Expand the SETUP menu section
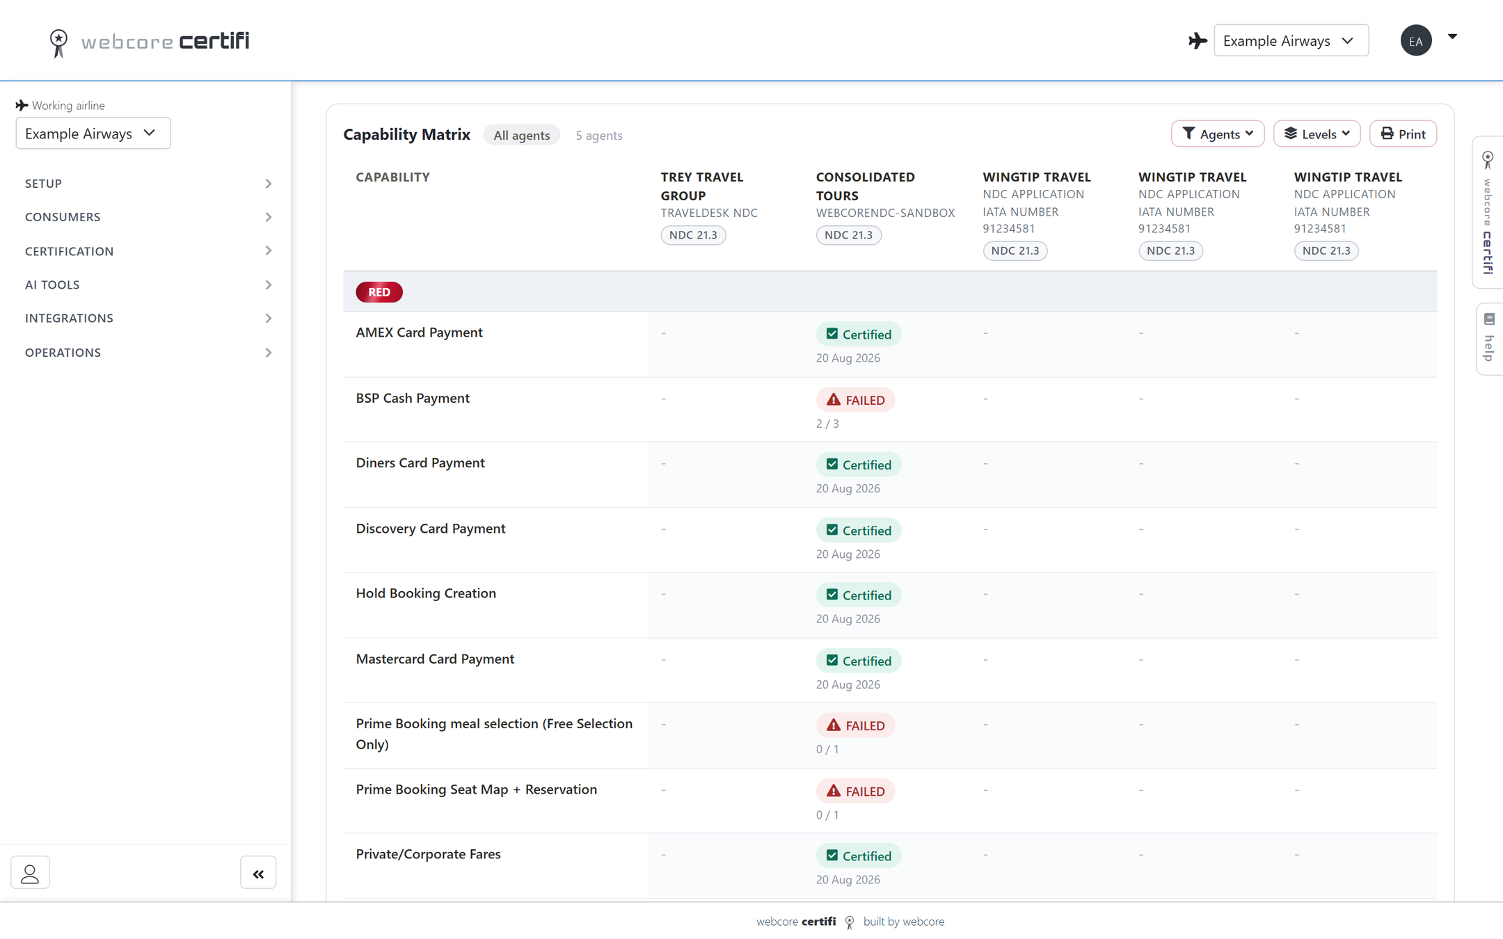Screen dimensions: 1503x939 pyautogui.click(x=148, y=184)
